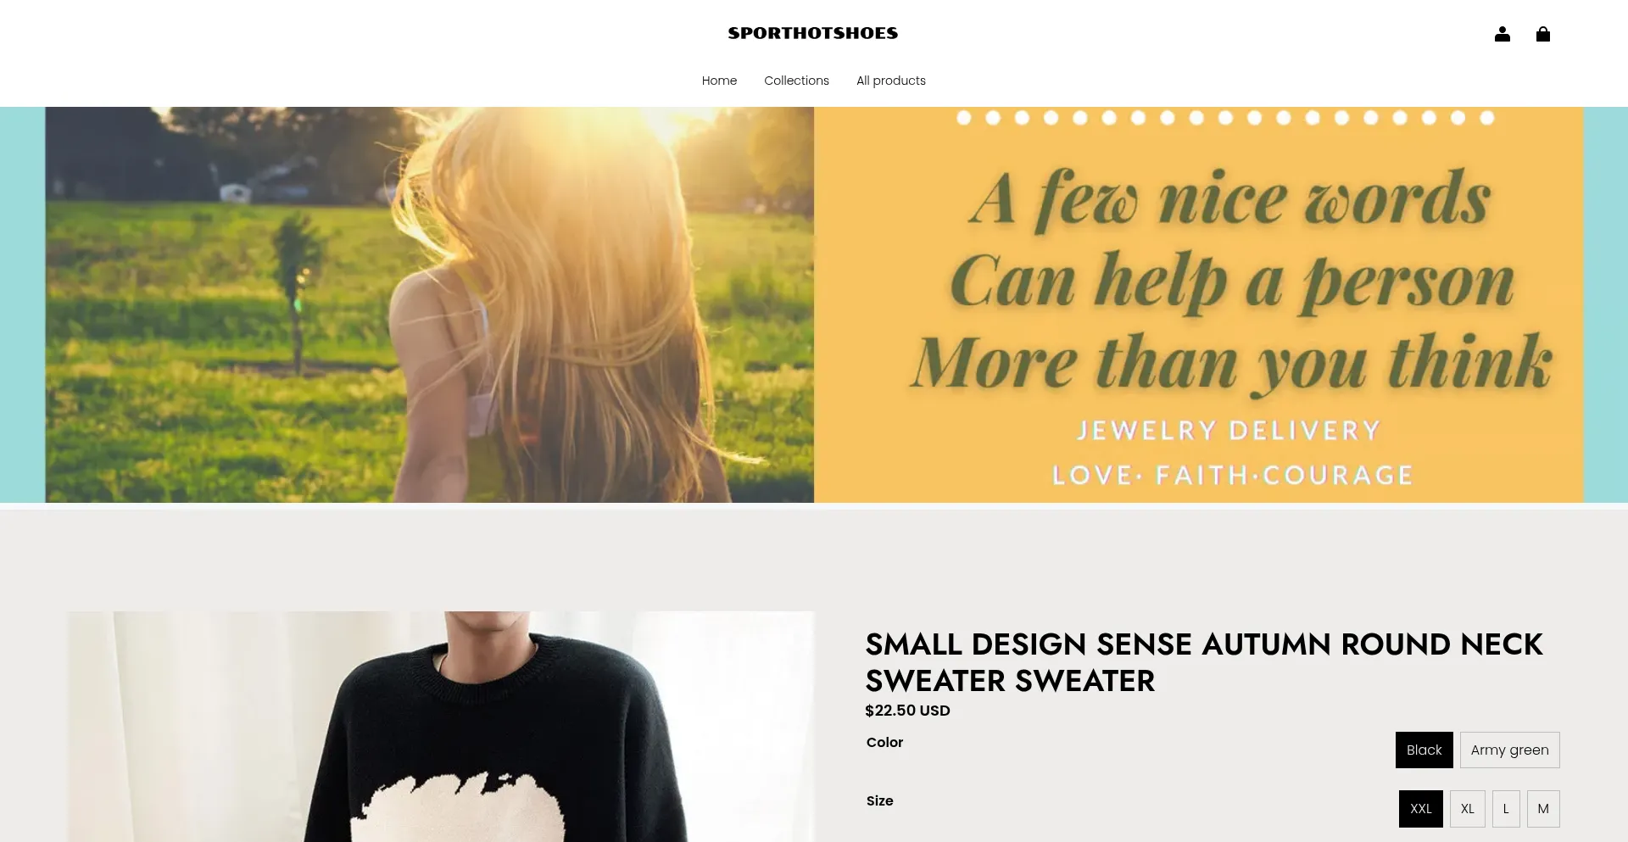Select size XXL

pyautogui.click(x=1421, y=809)
